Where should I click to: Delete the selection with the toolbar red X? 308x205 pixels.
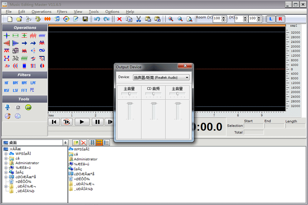[x=119, y=19]
